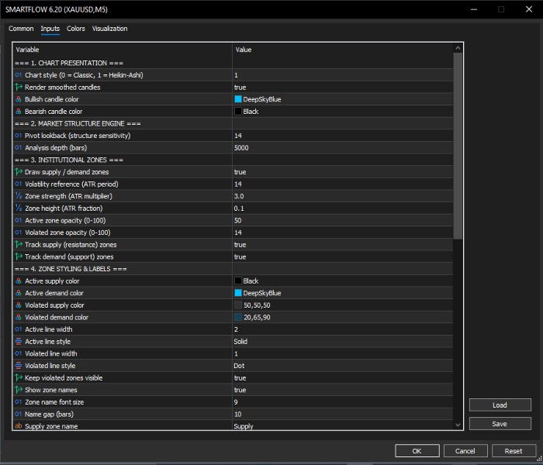Click the scrollbar down arrow
Image resolution: width=543 pixels, height=465 pixels.
coord(458,425)
